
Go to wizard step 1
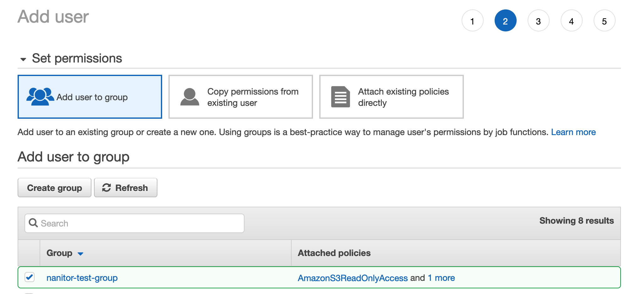click(472, 21)
